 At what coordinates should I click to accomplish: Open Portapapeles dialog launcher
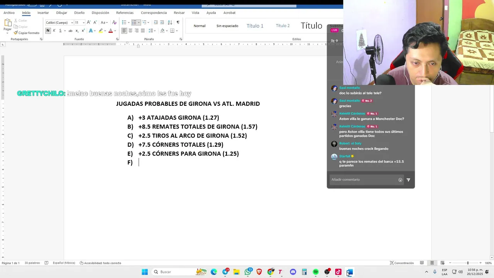coord(41,39)
